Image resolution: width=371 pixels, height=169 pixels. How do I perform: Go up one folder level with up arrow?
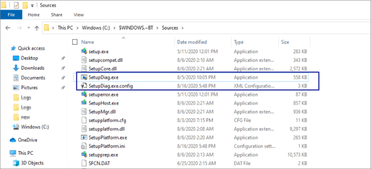click(x=37, y=28)
